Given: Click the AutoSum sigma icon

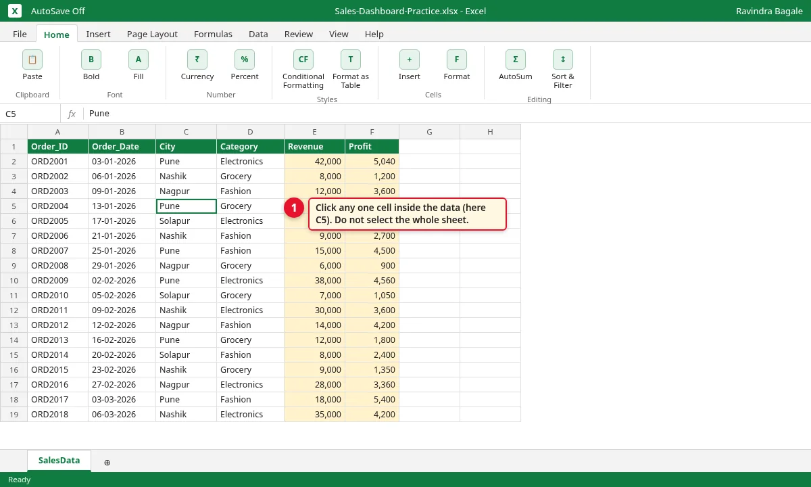Looking at the screenshot, I should click(x=516, y=60).
